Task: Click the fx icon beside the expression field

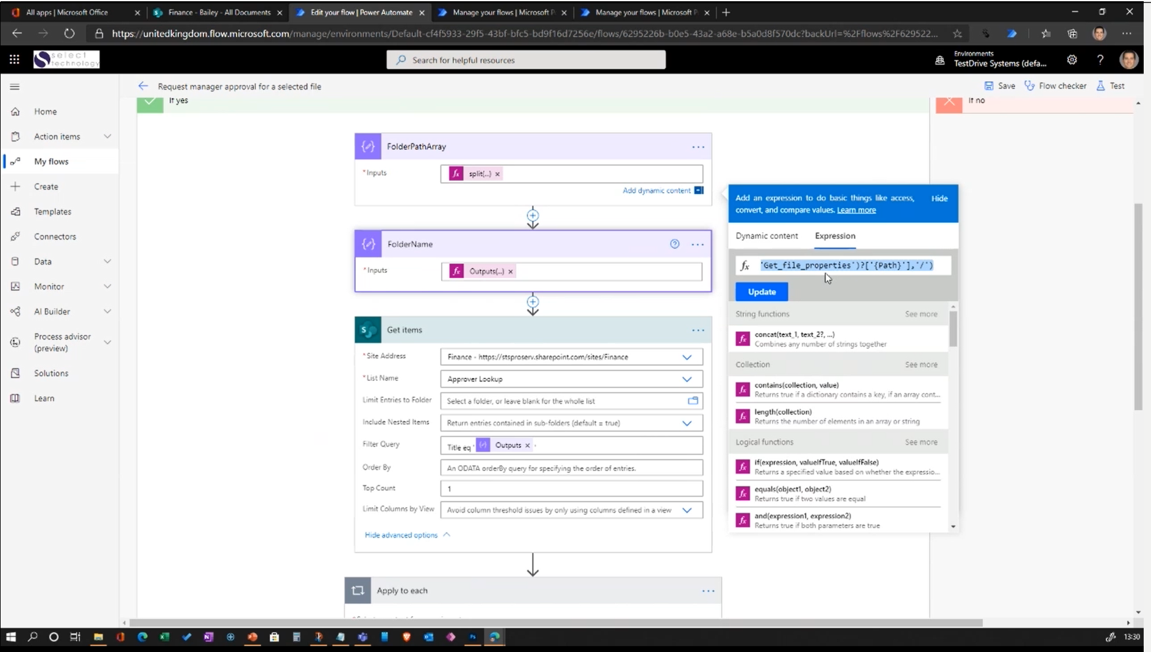Action: [745, 265]
